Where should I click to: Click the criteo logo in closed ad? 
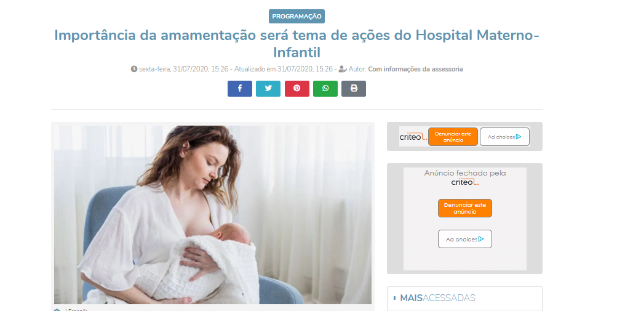click(x=464, y=182)
